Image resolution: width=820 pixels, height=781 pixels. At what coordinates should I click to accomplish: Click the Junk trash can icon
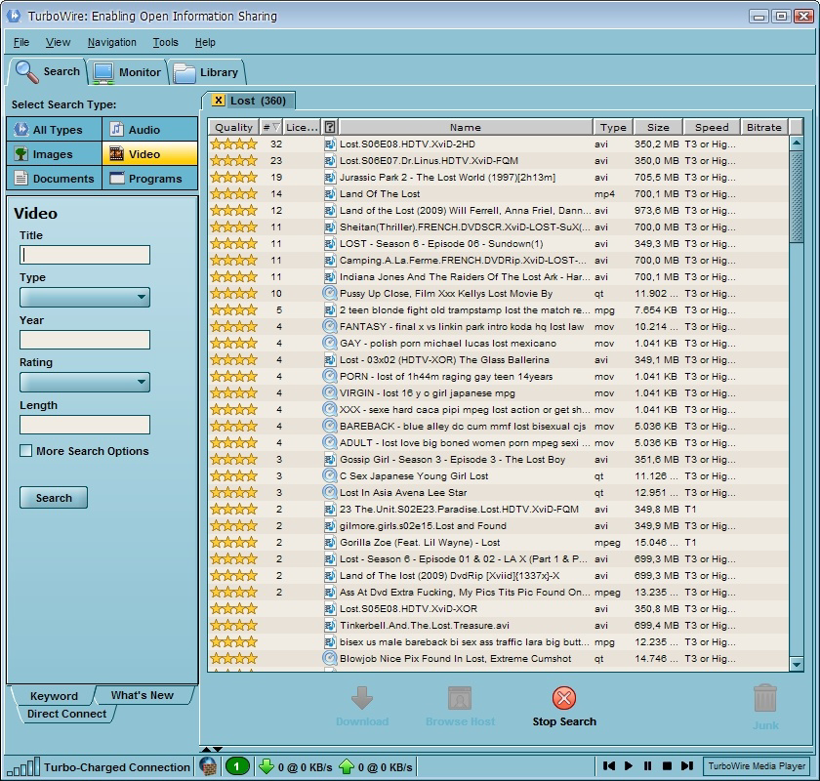[x=765, y=698]
